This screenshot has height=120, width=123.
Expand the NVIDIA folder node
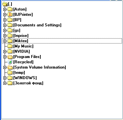[x=5, y=51]
